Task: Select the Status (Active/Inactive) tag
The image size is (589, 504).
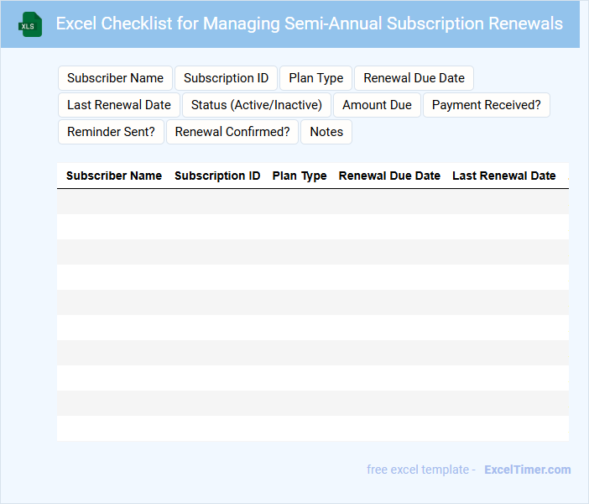Action: 256,105
